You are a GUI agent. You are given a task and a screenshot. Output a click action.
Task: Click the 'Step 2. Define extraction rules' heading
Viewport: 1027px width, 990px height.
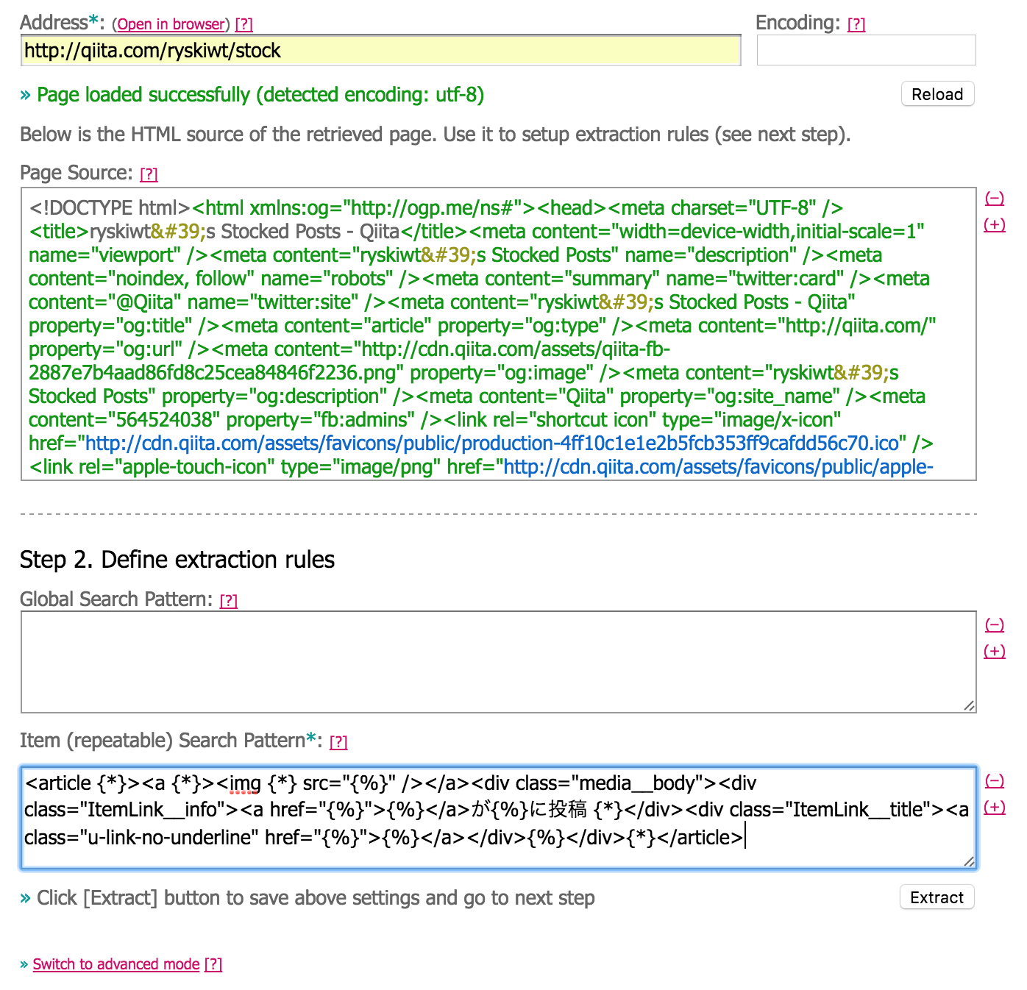tap(177, 560)
